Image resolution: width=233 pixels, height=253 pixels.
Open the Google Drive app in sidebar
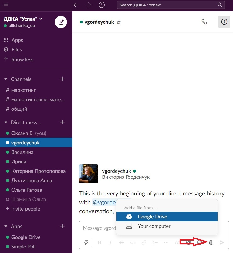pos(26,237)
